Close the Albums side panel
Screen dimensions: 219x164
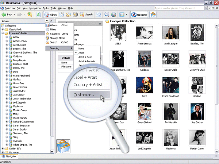[x=51, y=21]
